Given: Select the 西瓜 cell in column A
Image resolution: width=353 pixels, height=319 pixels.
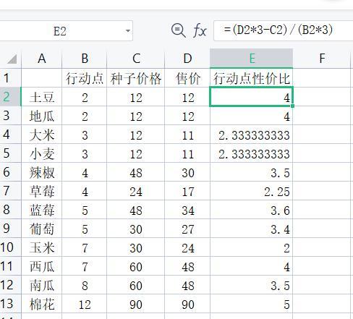Looking at the screenshot, I should coord(42,266).
